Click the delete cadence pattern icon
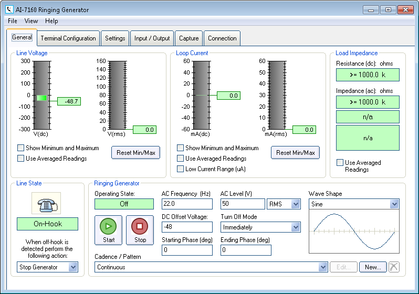Viewport: 419px width, 294px height. 394,267
